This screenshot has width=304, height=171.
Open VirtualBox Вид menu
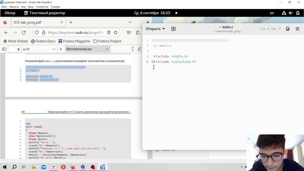(x=23, y=7)
